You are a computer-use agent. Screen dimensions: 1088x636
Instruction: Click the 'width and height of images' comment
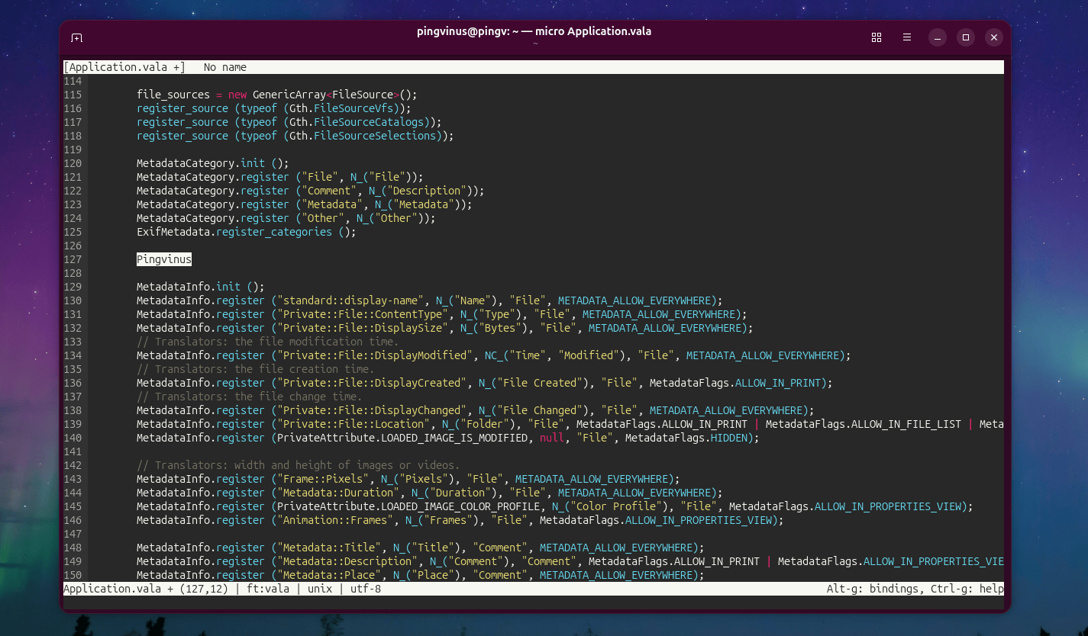pyautogui.click(x=299, y=465)
